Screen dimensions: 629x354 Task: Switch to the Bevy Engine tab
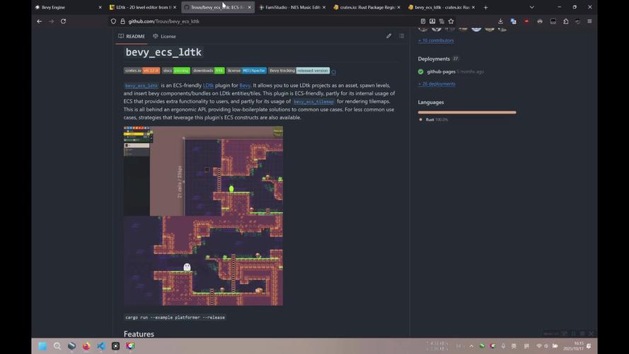click(x=64, y=7)
